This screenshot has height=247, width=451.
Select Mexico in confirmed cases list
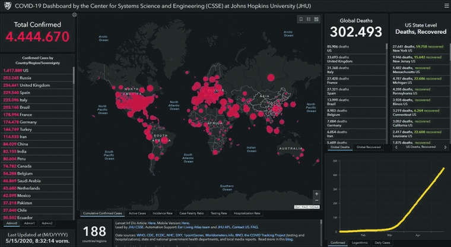(37, 195)
